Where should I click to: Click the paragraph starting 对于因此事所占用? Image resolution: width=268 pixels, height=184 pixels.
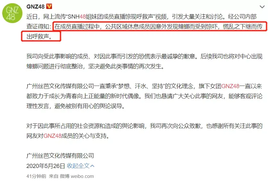click(x=144, y=131)
